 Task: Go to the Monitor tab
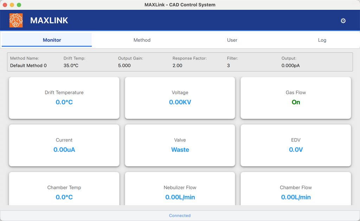pyautogui.click(x=52, y=40)
